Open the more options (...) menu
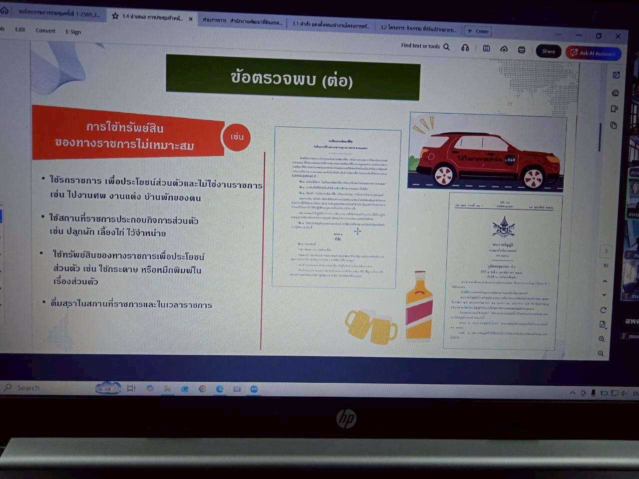Viewport: 639px width, 479px height. [558, 34]
